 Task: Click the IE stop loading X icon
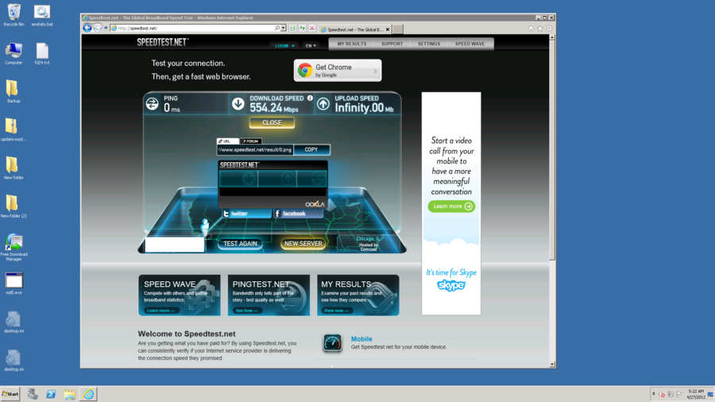311,28
